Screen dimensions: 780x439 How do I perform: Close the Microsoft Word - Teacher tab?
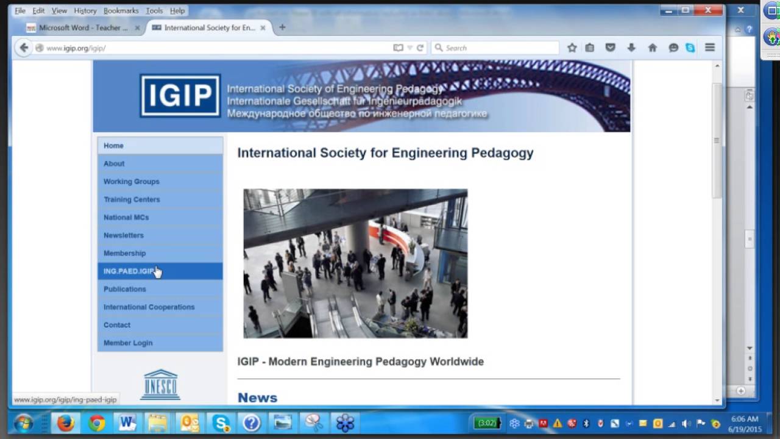(x=137, y=27)
